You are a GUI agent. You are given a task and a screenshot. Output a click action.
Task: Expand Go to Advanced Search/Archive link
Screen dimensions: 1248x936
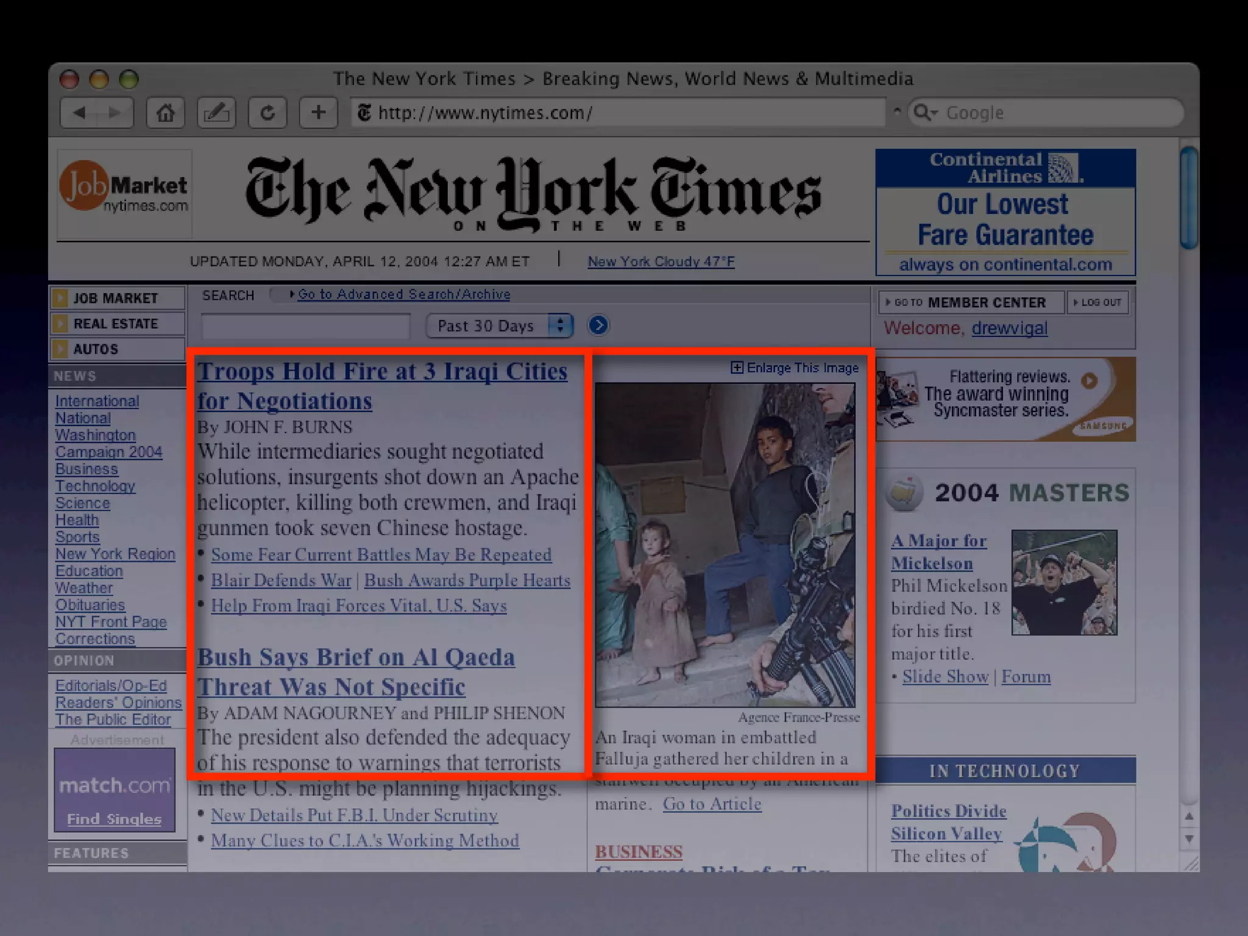coord(403,294)
